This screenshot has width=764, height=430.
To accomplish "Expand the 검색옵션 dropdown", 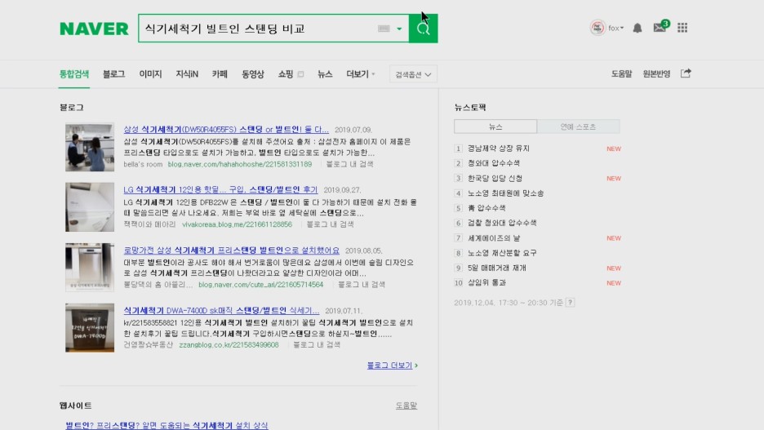I will [413, 74].
